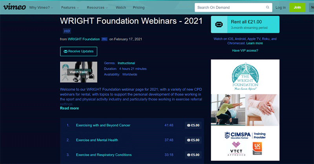Viewport: 314px width, 164px height.
Task: Go to the Pricing page
Action: coord(139,7)
